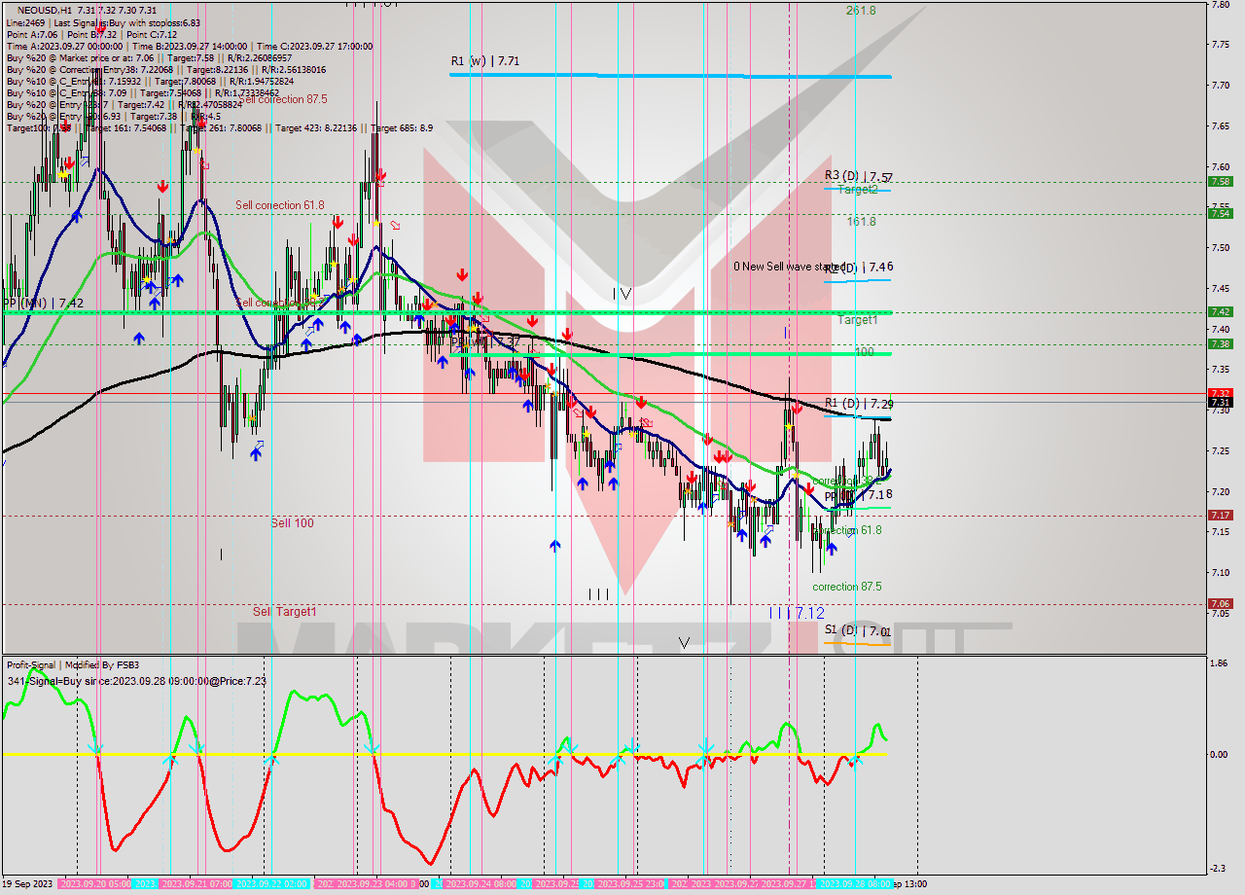Viewport: 1245px width, 895px height.
Task: Click the correction 61.8 green label
Action: 849,530
